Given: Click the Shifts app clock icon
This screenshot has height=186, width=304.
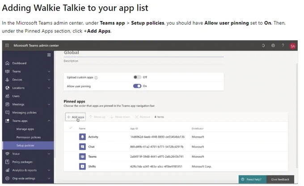Looking at the screenshot, I should [82, 166].
